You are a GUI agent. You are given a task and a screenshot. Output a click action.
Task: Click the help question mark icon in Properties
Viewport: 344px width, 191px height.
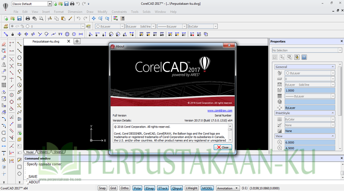point(304,57)
